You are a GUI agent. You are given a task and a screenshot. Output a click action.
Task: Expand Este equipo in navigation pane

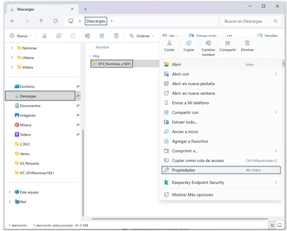tap(10, 192)
